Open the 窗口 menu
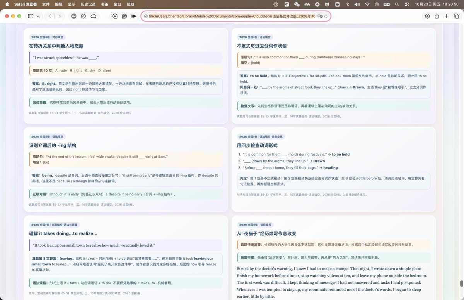Viewport: 464px width, 300px height. tap(118, 4)
